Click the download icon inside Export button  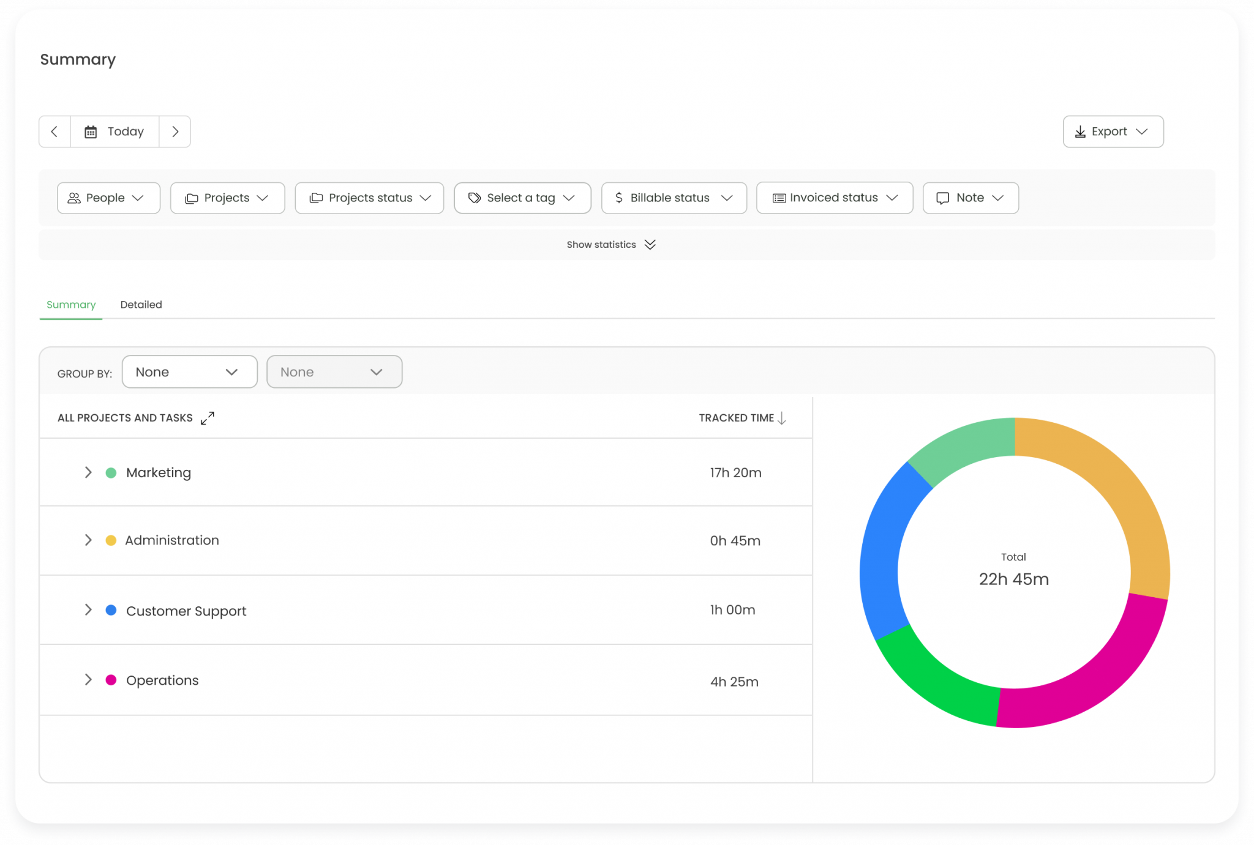(1081, 131)
